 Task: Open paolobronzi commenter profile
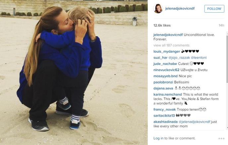(163, 82)
